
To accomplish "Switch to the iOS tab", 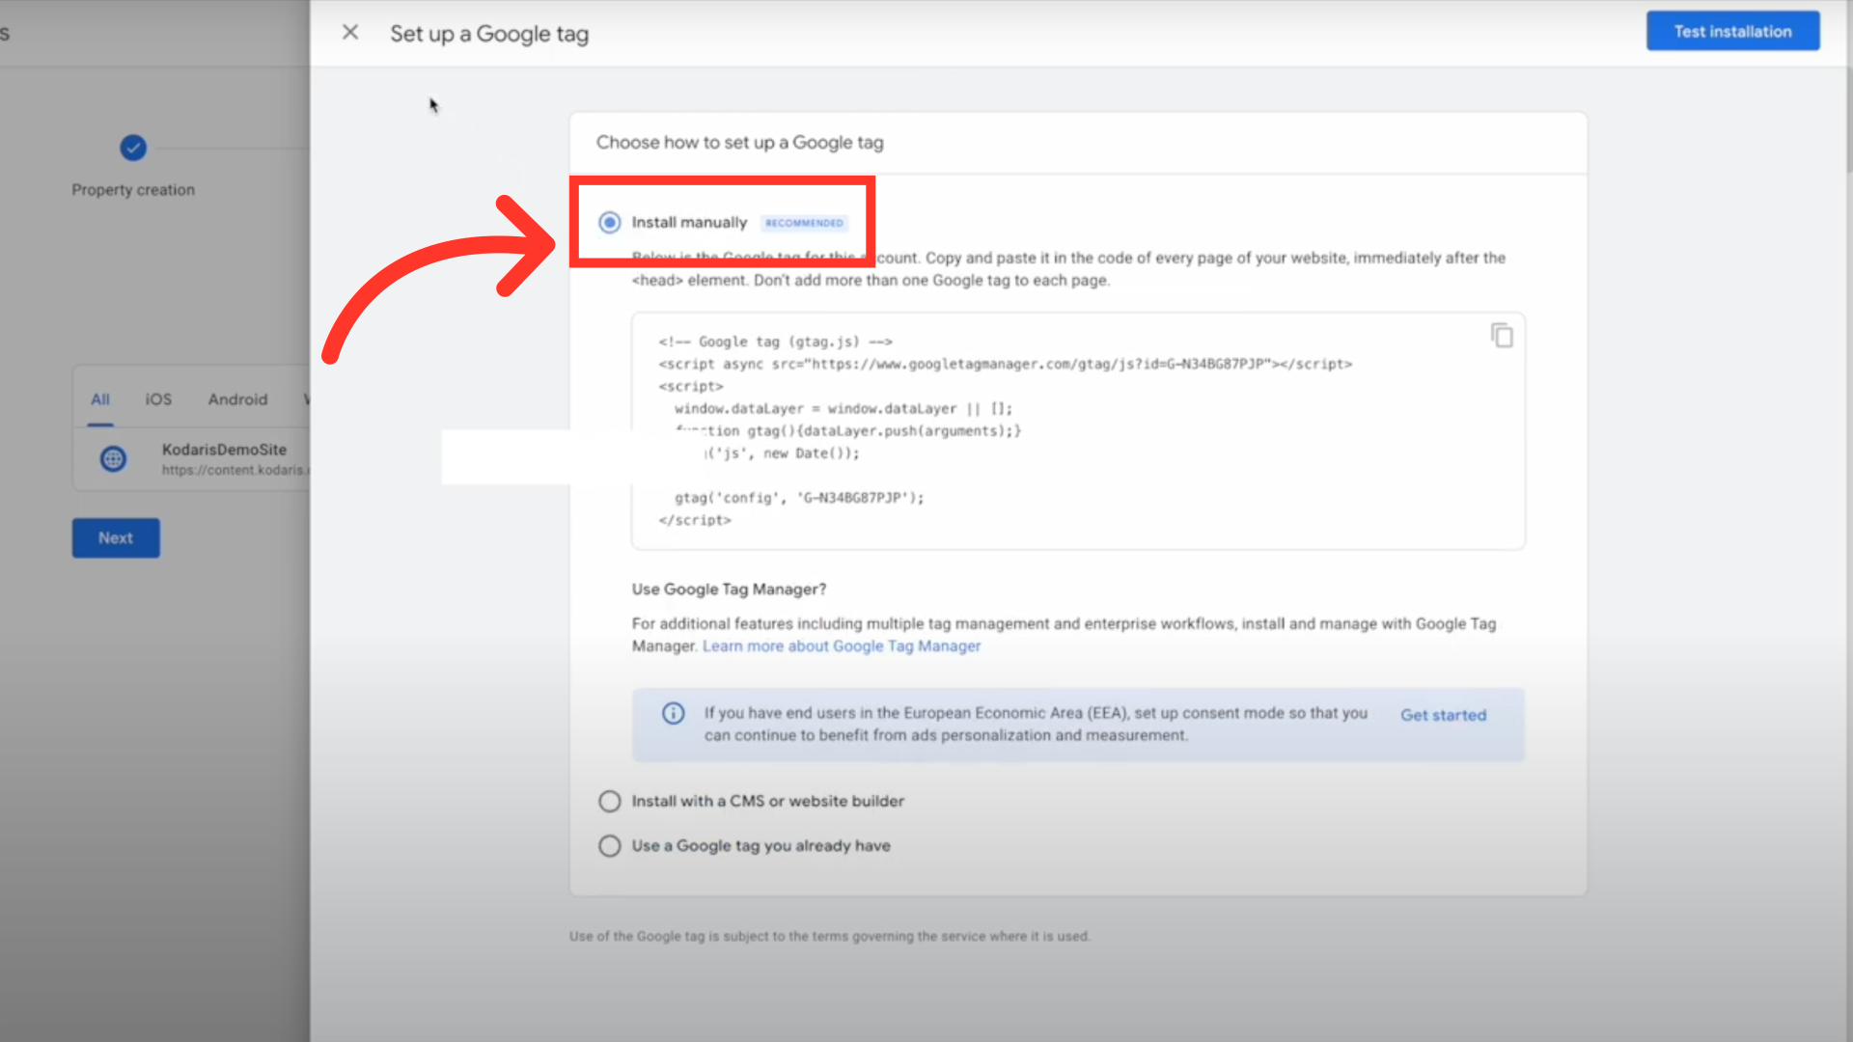I will coord(158,399).
